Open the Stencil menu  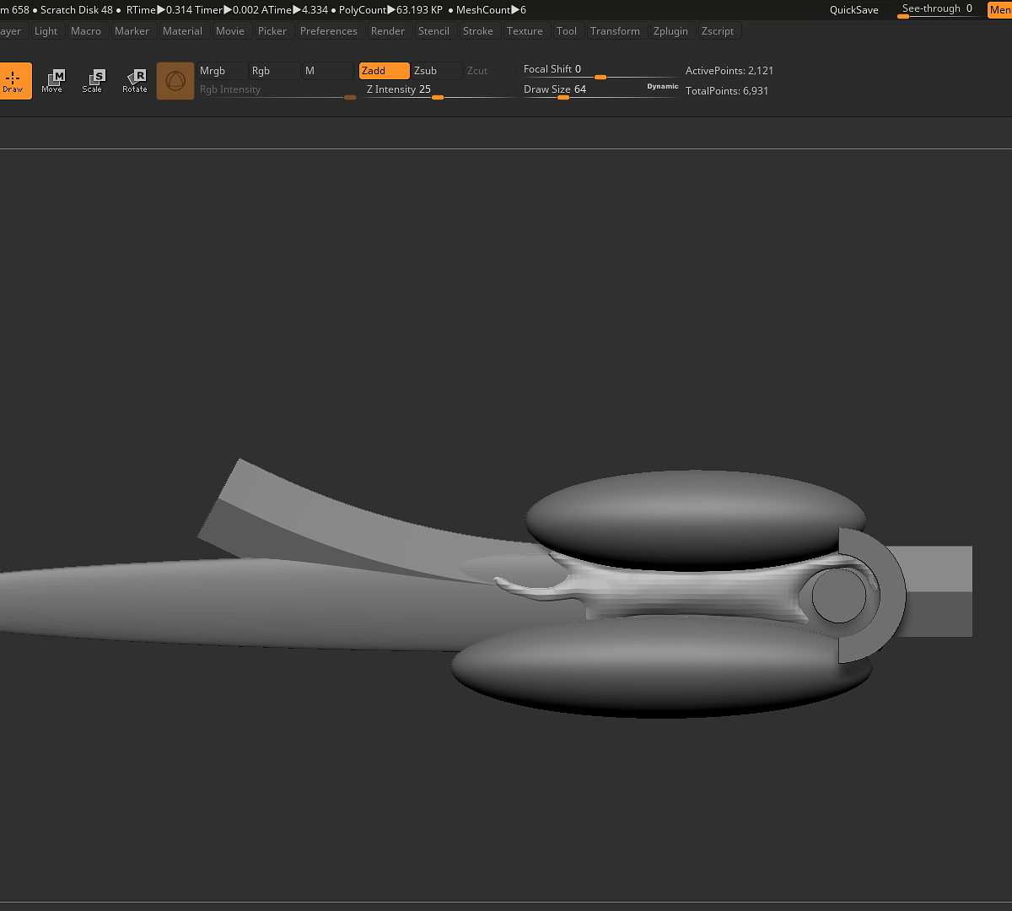pyautogui.click(x=434, y=31)
